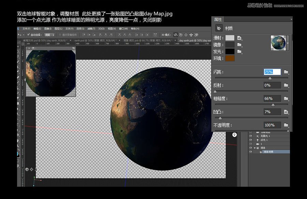
Task: Click the 环境 brown color swatch
Action: coord(230,58)
